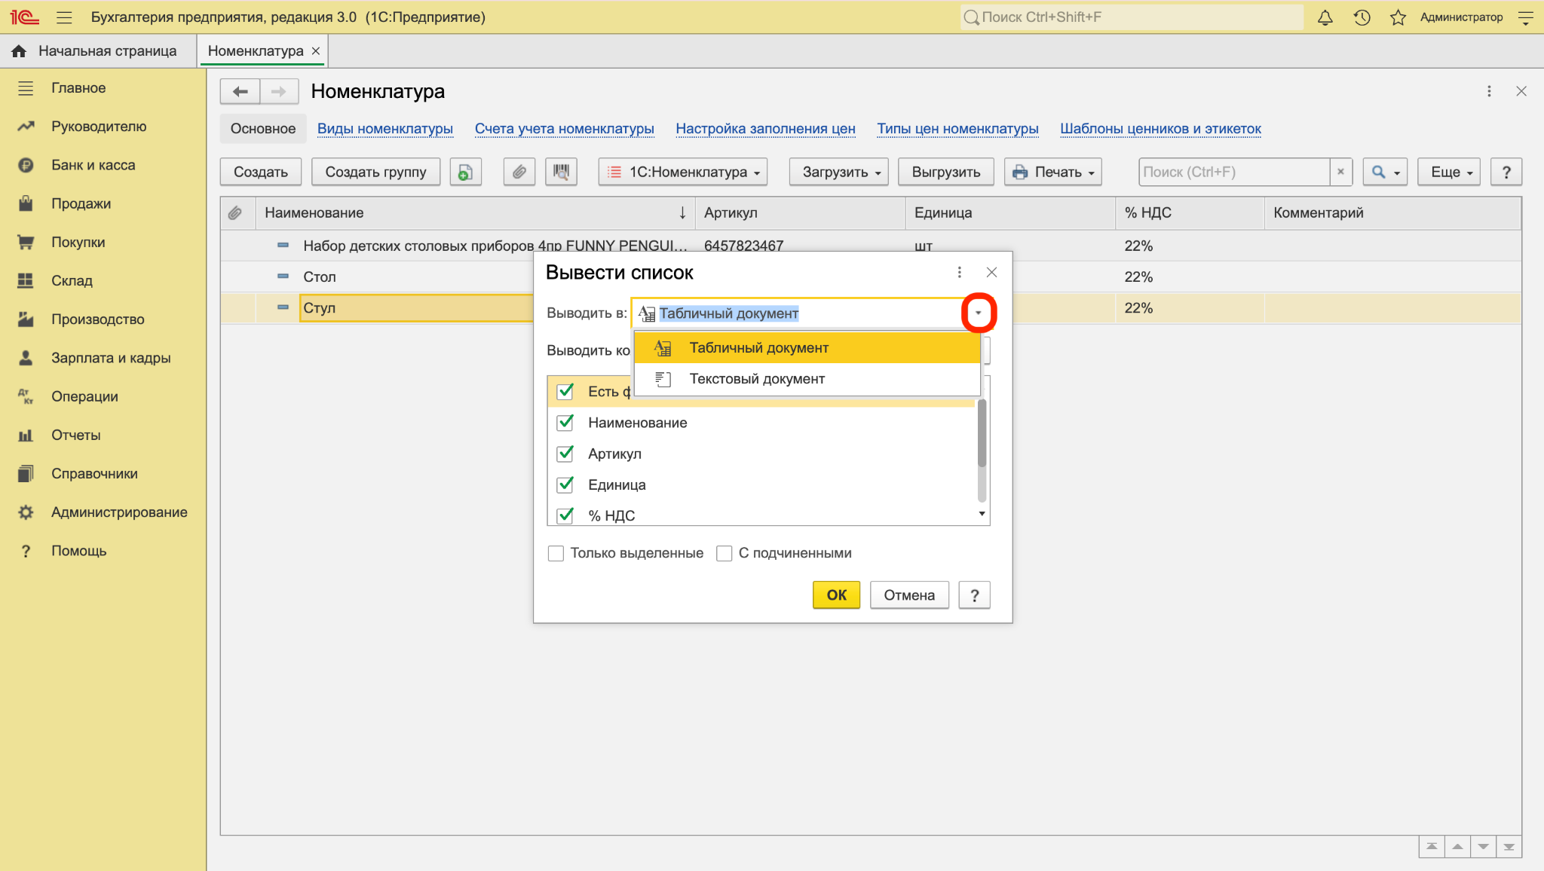Click the Начальная страница home icon
The image size is (1544, 871).
point(19,50)
